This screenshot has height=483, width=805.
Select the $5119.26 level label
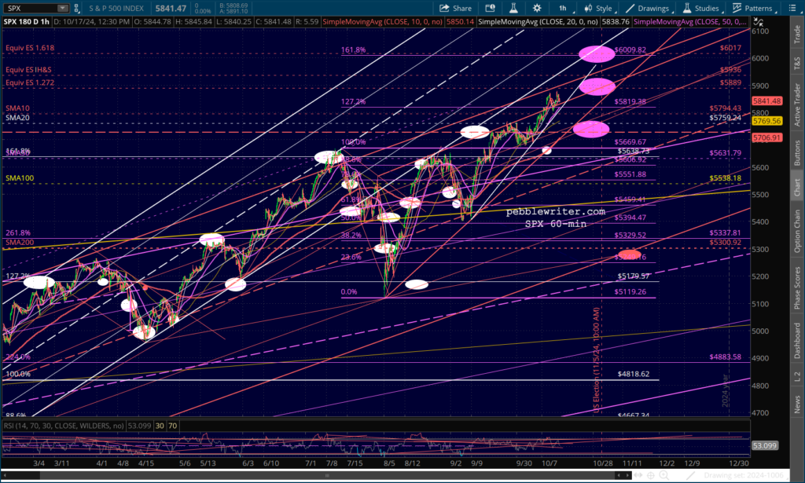pyautogui.click(x=630, y=291)
